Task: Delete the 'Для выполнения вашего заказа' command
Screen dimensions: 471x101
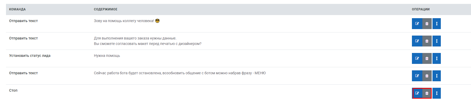Action: coord(427,41)
